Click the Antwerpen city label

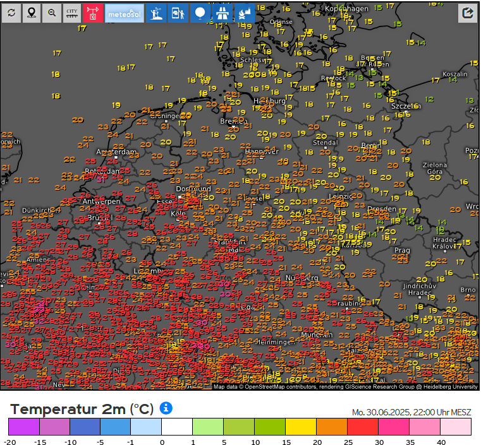coord(101,201)
